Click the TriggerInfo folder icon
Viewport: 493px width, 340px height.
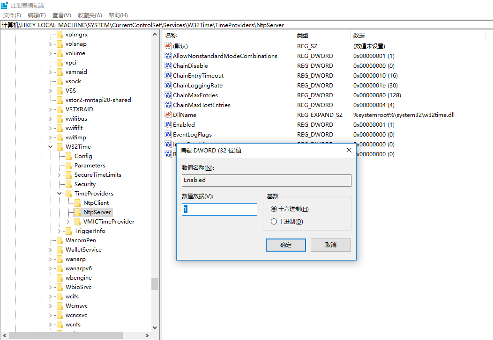[x=68, y=231]
